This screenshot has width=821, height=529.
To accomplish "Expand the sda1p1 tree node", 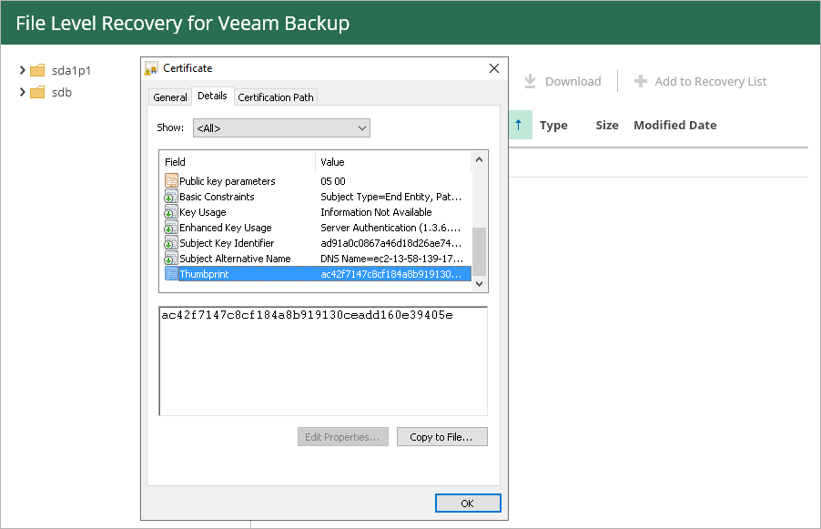I will tap(22, 70).
